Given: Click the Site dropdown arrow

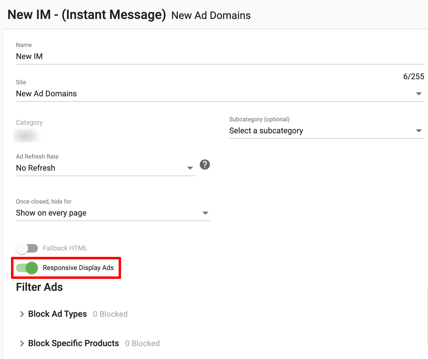Looking at the screenshot, I should point(419,94).
